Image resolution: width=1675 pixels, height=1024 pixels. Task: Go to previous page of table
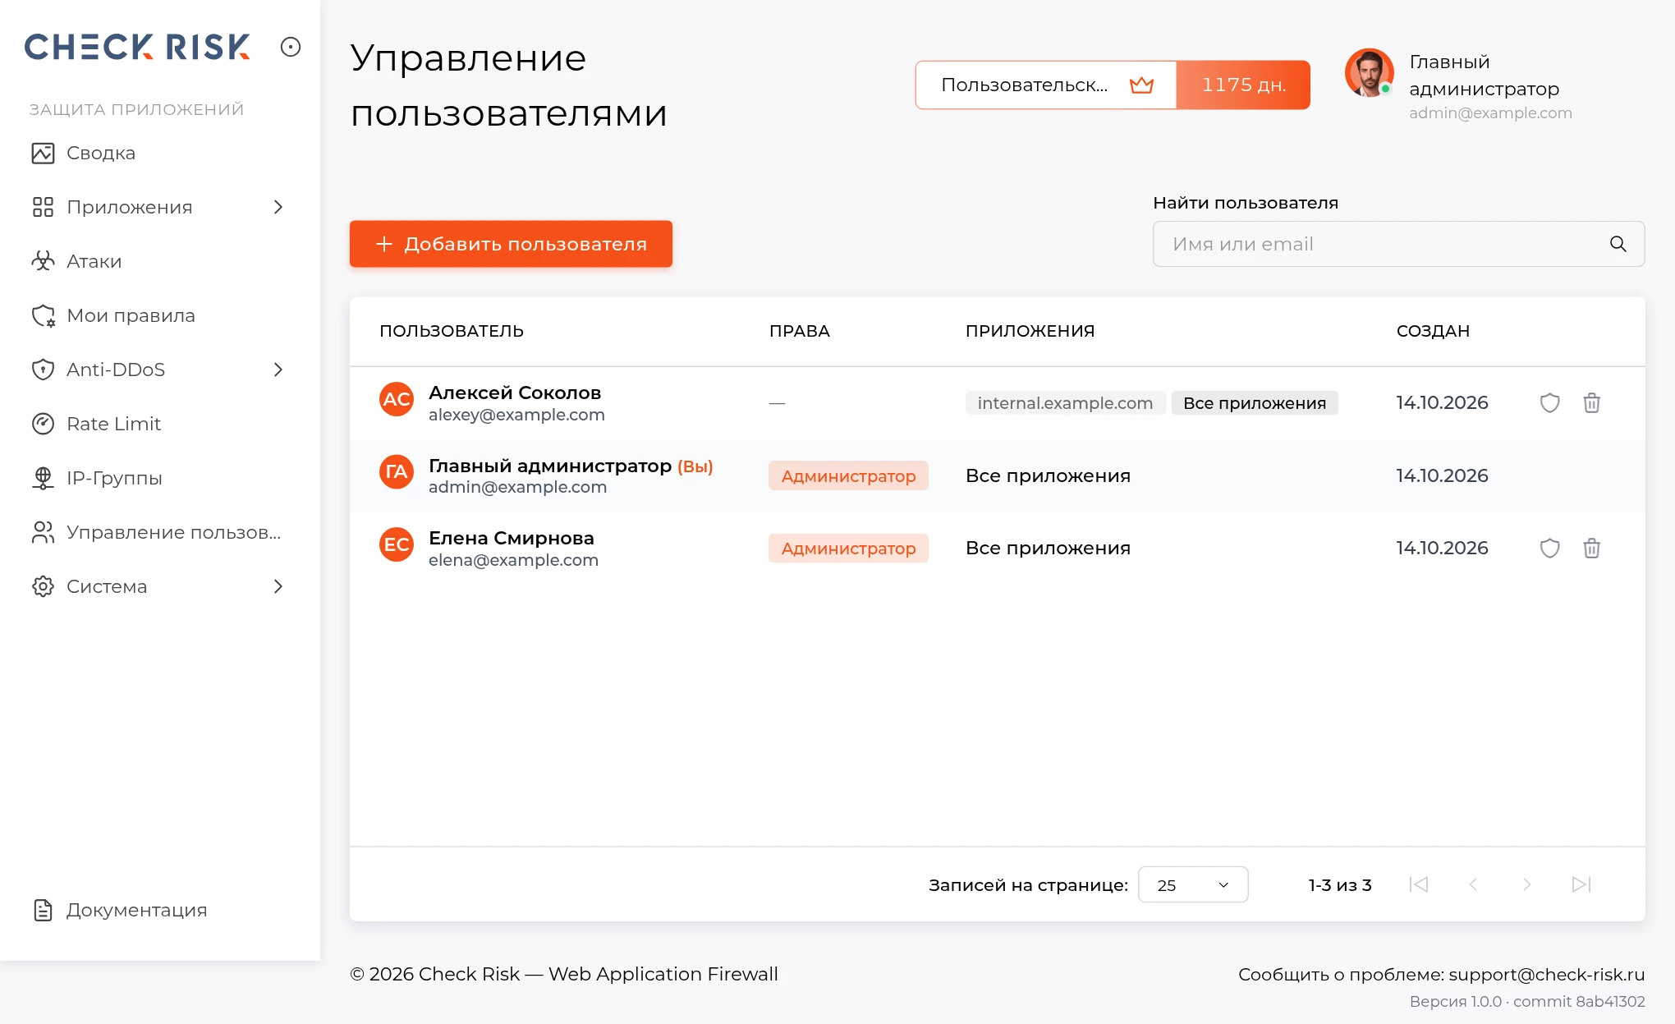(x=1473, y=884)
